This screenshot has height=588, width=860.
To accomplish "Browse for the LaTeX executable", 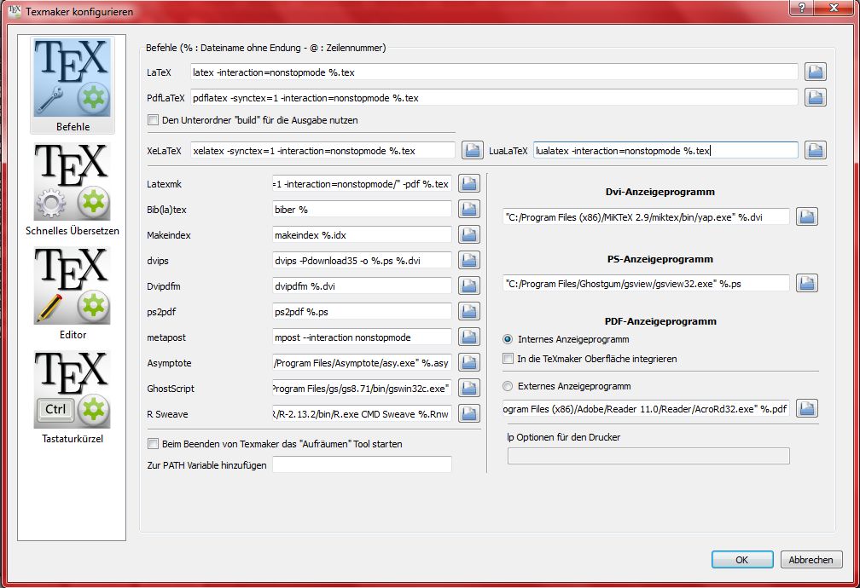I will (x=816, y=72).
